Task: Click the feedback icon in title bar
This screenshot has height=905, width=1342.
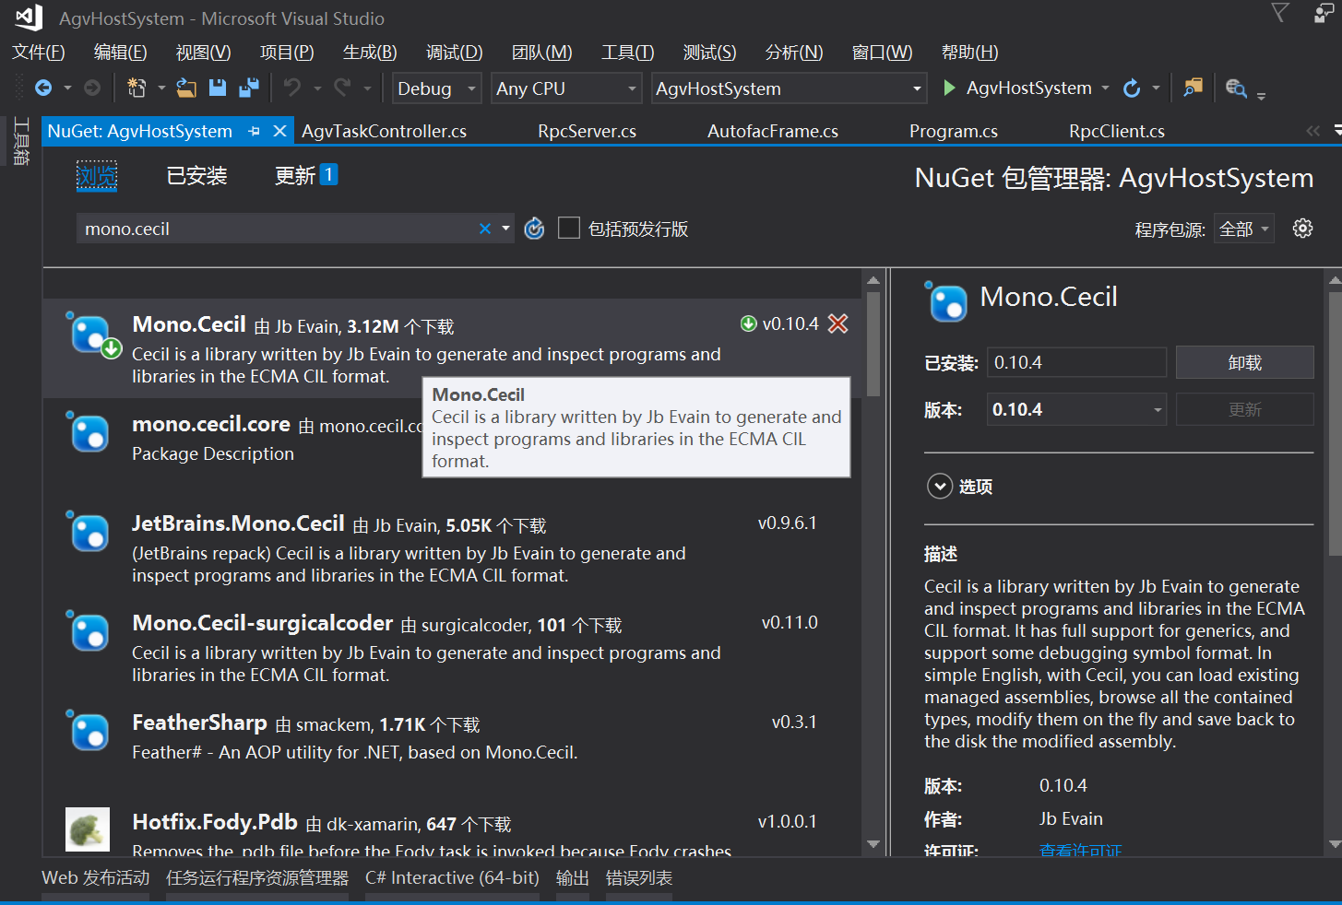Action: point(1324,12)
